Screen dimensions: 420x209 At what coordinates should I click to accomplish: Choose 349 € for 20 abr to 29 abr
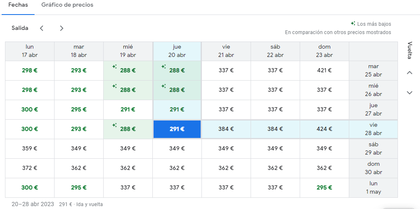[177, 149]
